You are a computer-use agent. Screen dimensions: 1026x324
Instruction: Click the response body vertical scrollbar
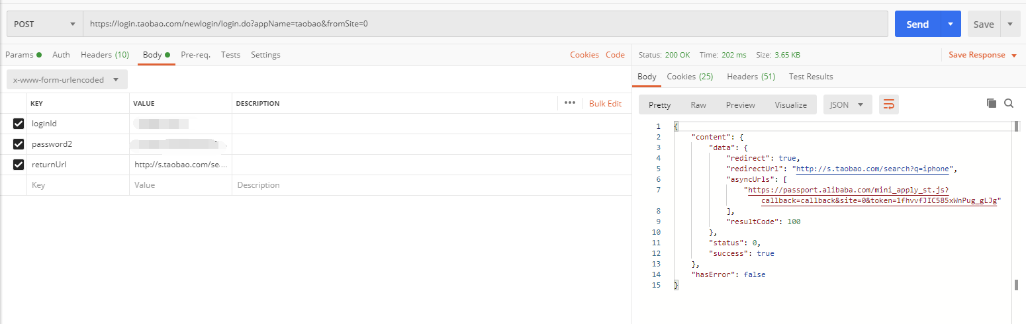click(1015, 205)
